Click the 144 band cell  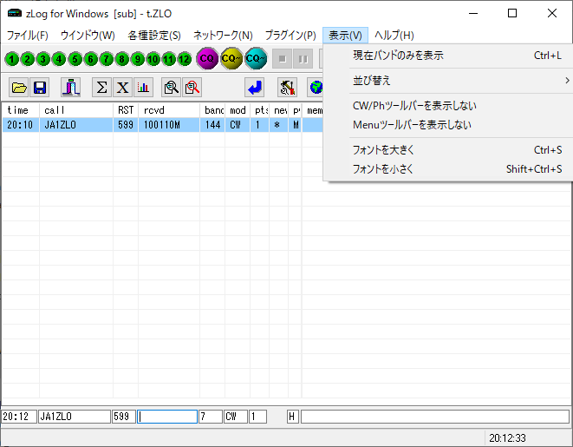[212, 125]
